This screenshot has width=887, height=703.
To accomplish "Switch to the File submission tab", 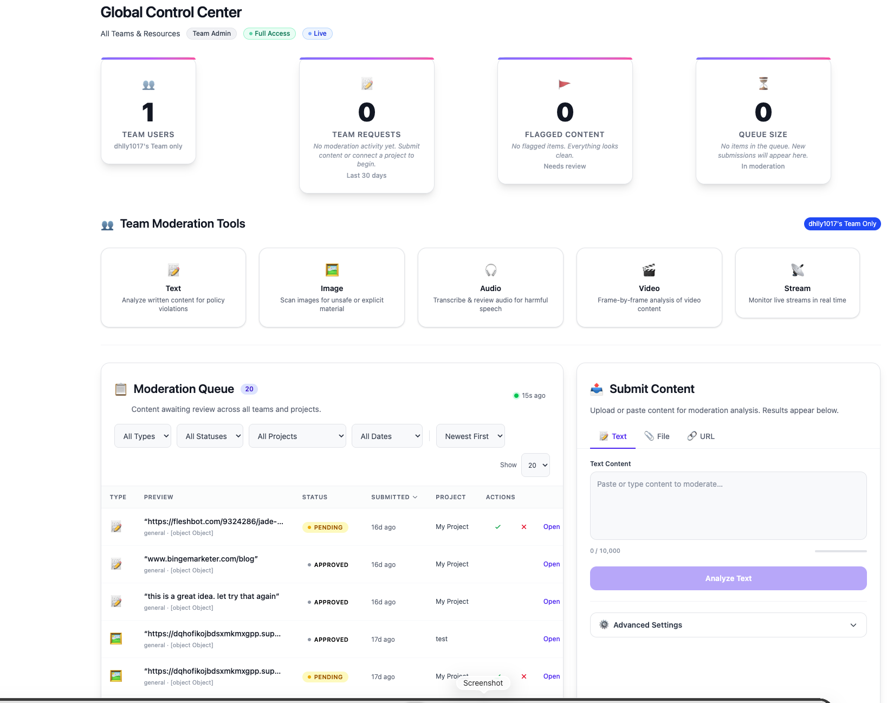I will [x=657, y=436].
